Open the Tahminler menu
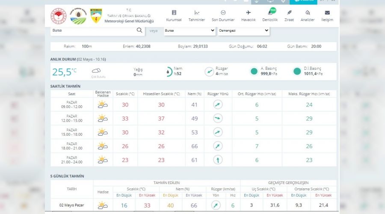 [197, 16]
